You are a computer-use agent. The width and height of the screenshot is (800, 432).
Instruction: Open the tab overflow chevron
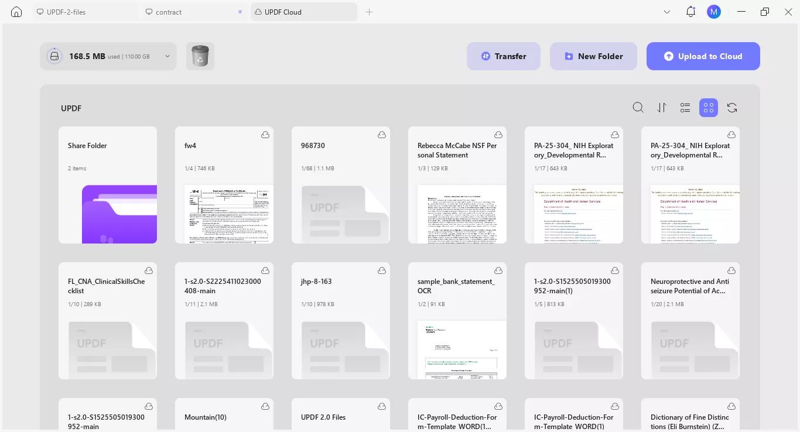pos(667,12)
